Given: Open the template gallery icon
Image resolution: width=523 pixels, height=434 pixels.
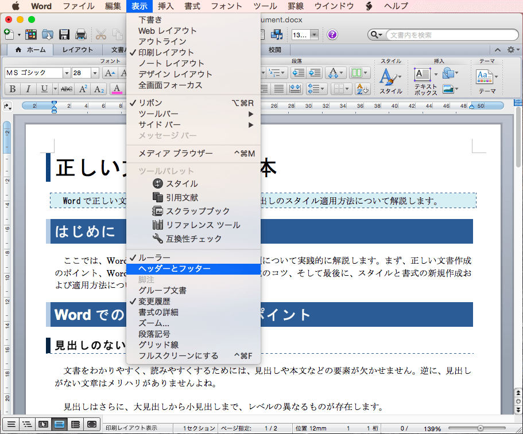Looking at the screenshot, I should (30, 34).
